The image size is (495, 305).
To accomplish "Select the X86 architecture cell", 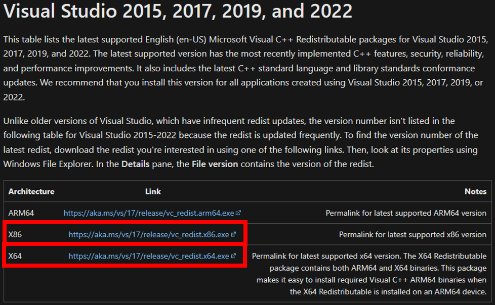I will click(15, 234).
